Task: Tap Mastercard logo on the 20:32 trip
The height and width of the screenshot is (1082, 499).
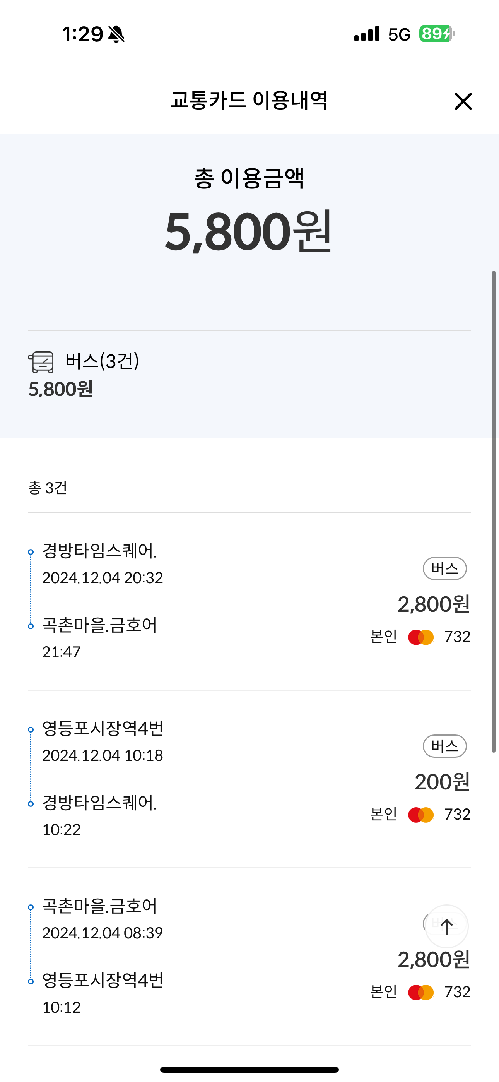Action: (420, 637)
